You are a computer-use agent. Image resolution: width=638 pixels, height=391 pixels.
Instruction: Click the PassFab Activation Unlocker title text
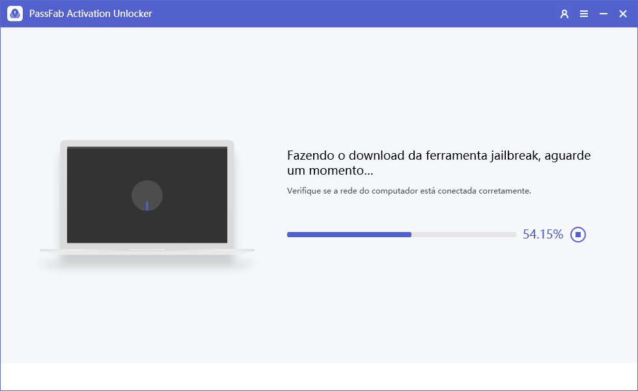(90, 13)
